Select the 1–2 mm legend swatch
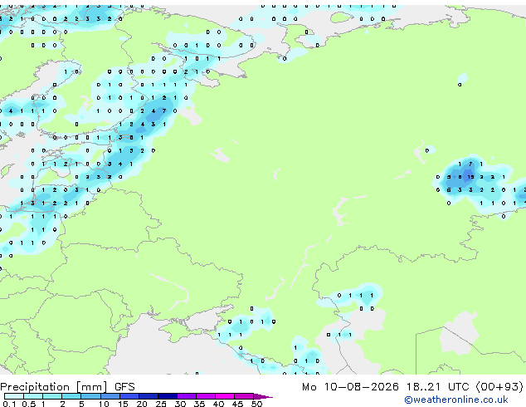This screenshot has height=407, width=526. coord(52,396)
